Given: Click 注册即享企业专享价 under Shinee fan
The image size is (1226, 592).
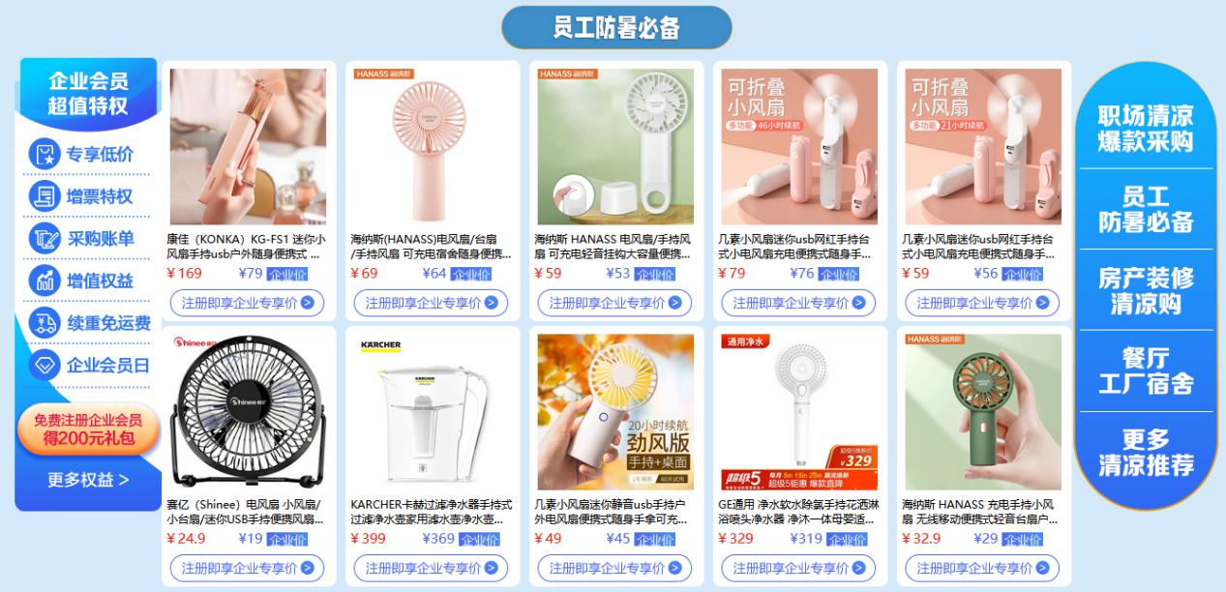Looking at the screenshot, I should (x=248, y=568).
